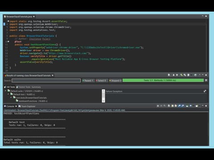Click the Console tab's icon

pyautogui.click(x=5, y=106)
